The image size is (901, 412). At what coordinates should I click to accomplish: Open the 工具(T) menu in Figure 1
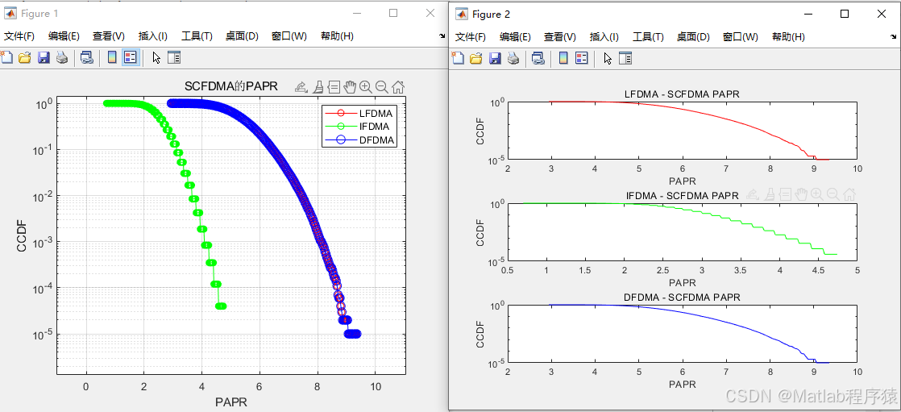click(197, 36)
